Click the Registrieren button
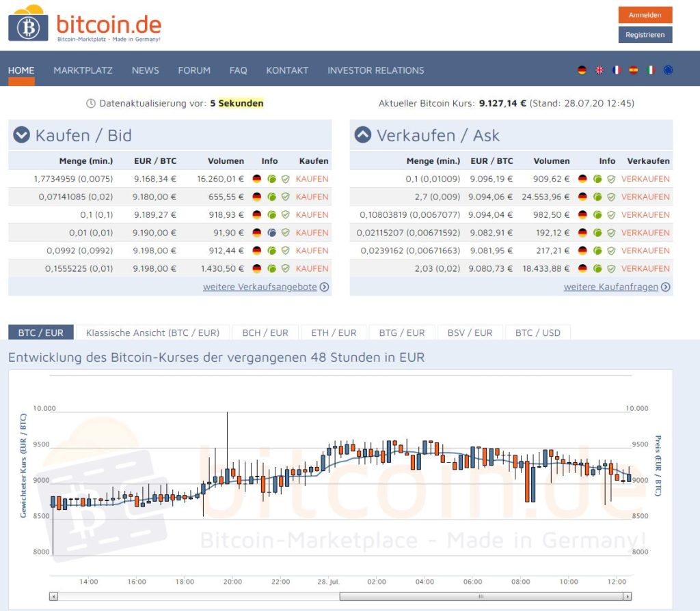This screenshot has width=700, height=611. click(x=645, y=35)
